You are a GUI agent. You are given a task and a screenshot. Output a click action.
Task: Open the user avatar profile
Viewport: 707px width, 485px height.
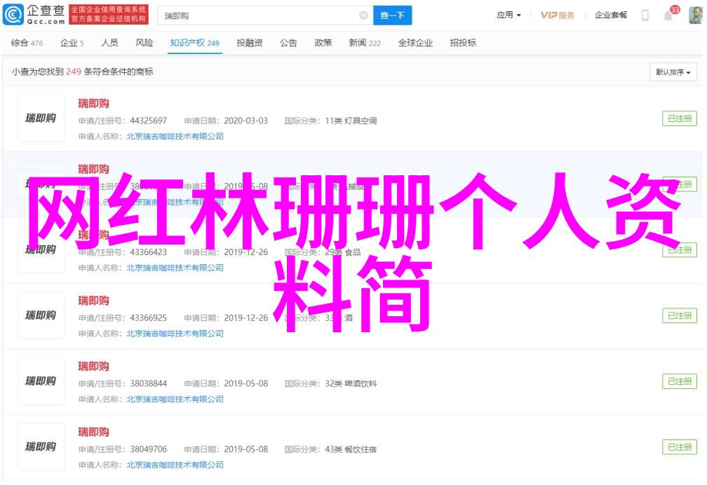pyautogui.click(x=695, y=15)
